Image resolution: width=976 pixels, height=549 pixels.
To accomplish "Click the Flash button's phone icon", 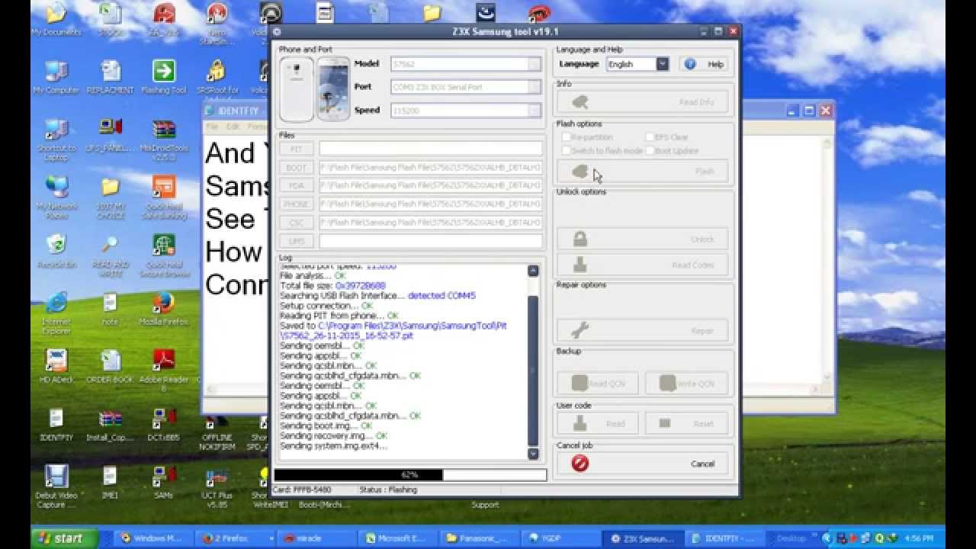I will 580,172.
